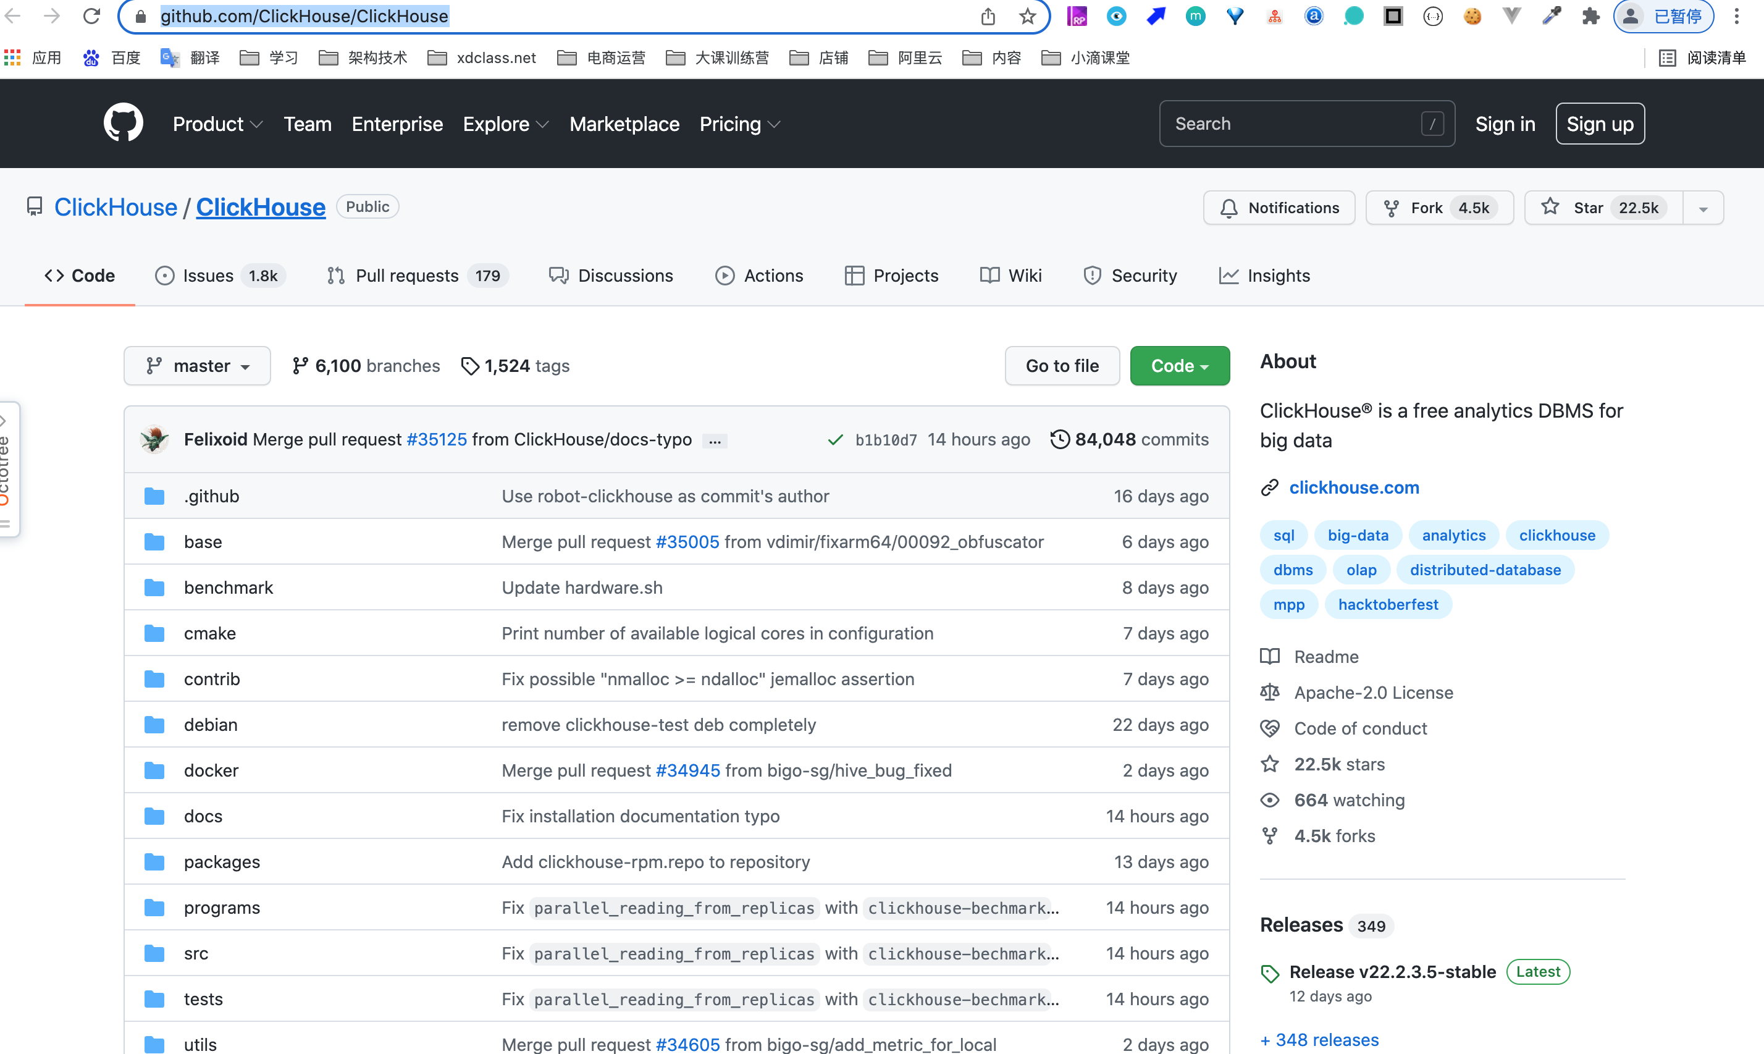Expand the Explore menu
Screen dimensions: 1764x1054
tap(505, 124)
